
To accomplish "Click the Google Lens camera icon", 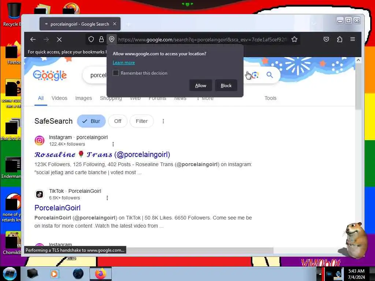I will 255,75.
